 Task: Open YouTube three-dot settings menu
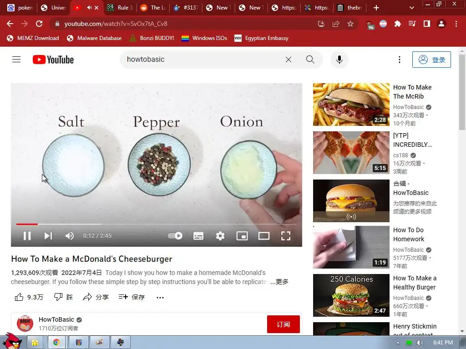point(400,60)
